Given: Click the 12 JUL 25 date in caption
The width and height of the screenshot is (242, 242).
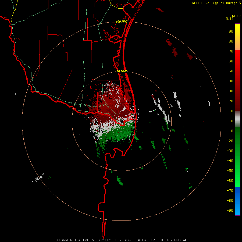Looking at the screenshot, I should coord(161,240).
